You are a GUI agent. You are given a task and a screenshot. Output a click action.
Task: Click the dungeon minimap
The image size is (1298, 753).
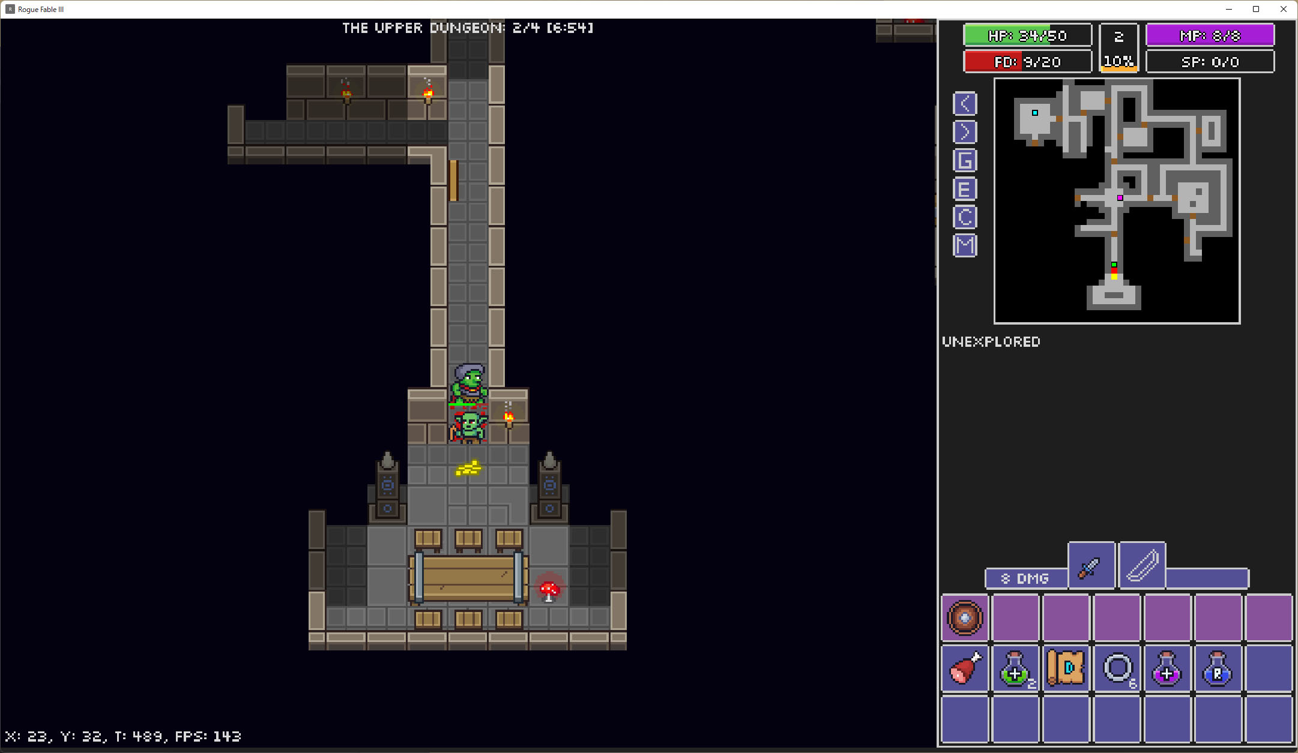pos(1117,201)
